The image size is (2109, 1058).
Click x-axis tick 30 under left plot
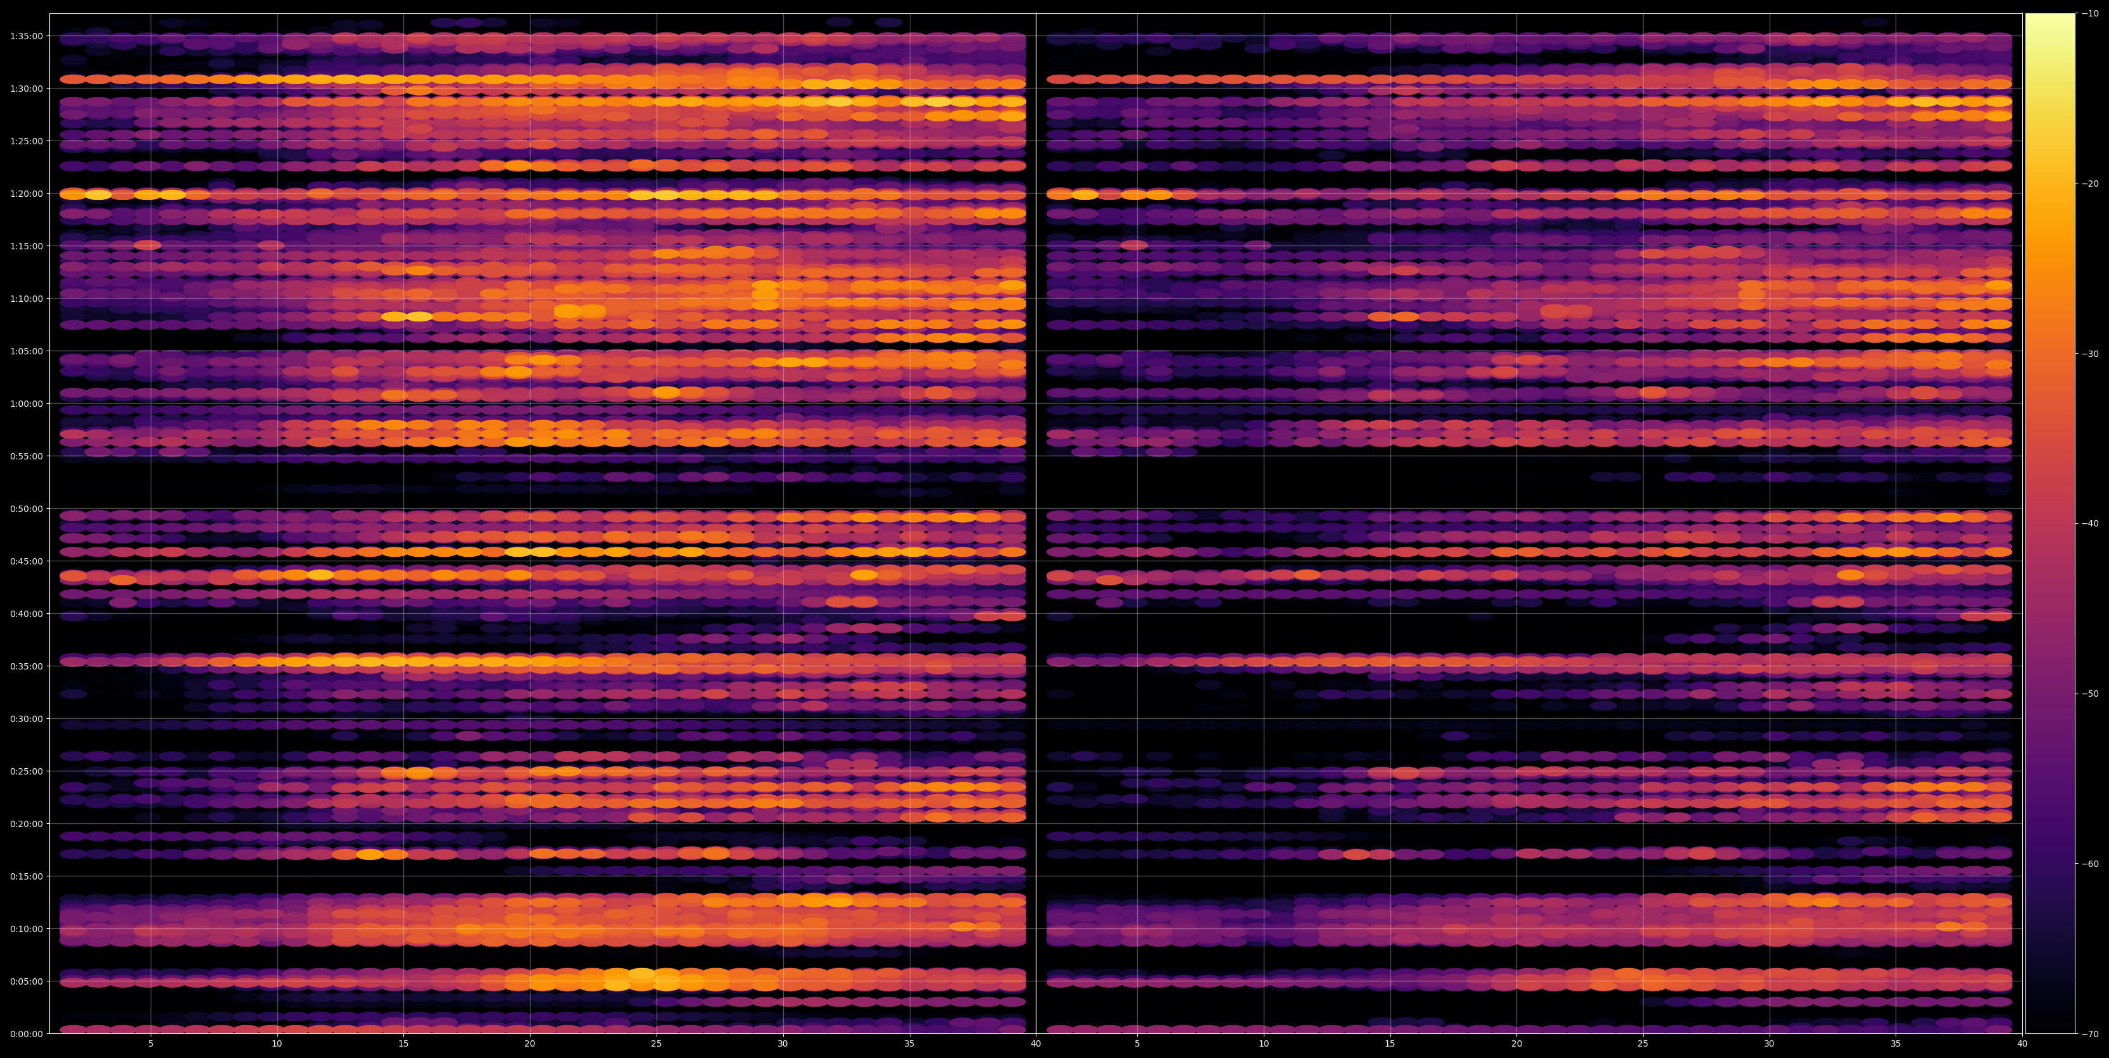click(x=783, y=1043)
